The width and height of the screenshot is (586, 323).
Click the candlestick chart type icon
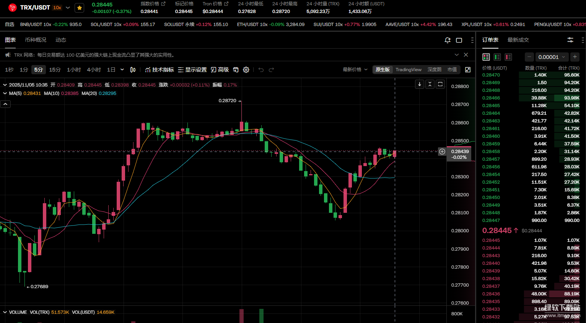133,70
